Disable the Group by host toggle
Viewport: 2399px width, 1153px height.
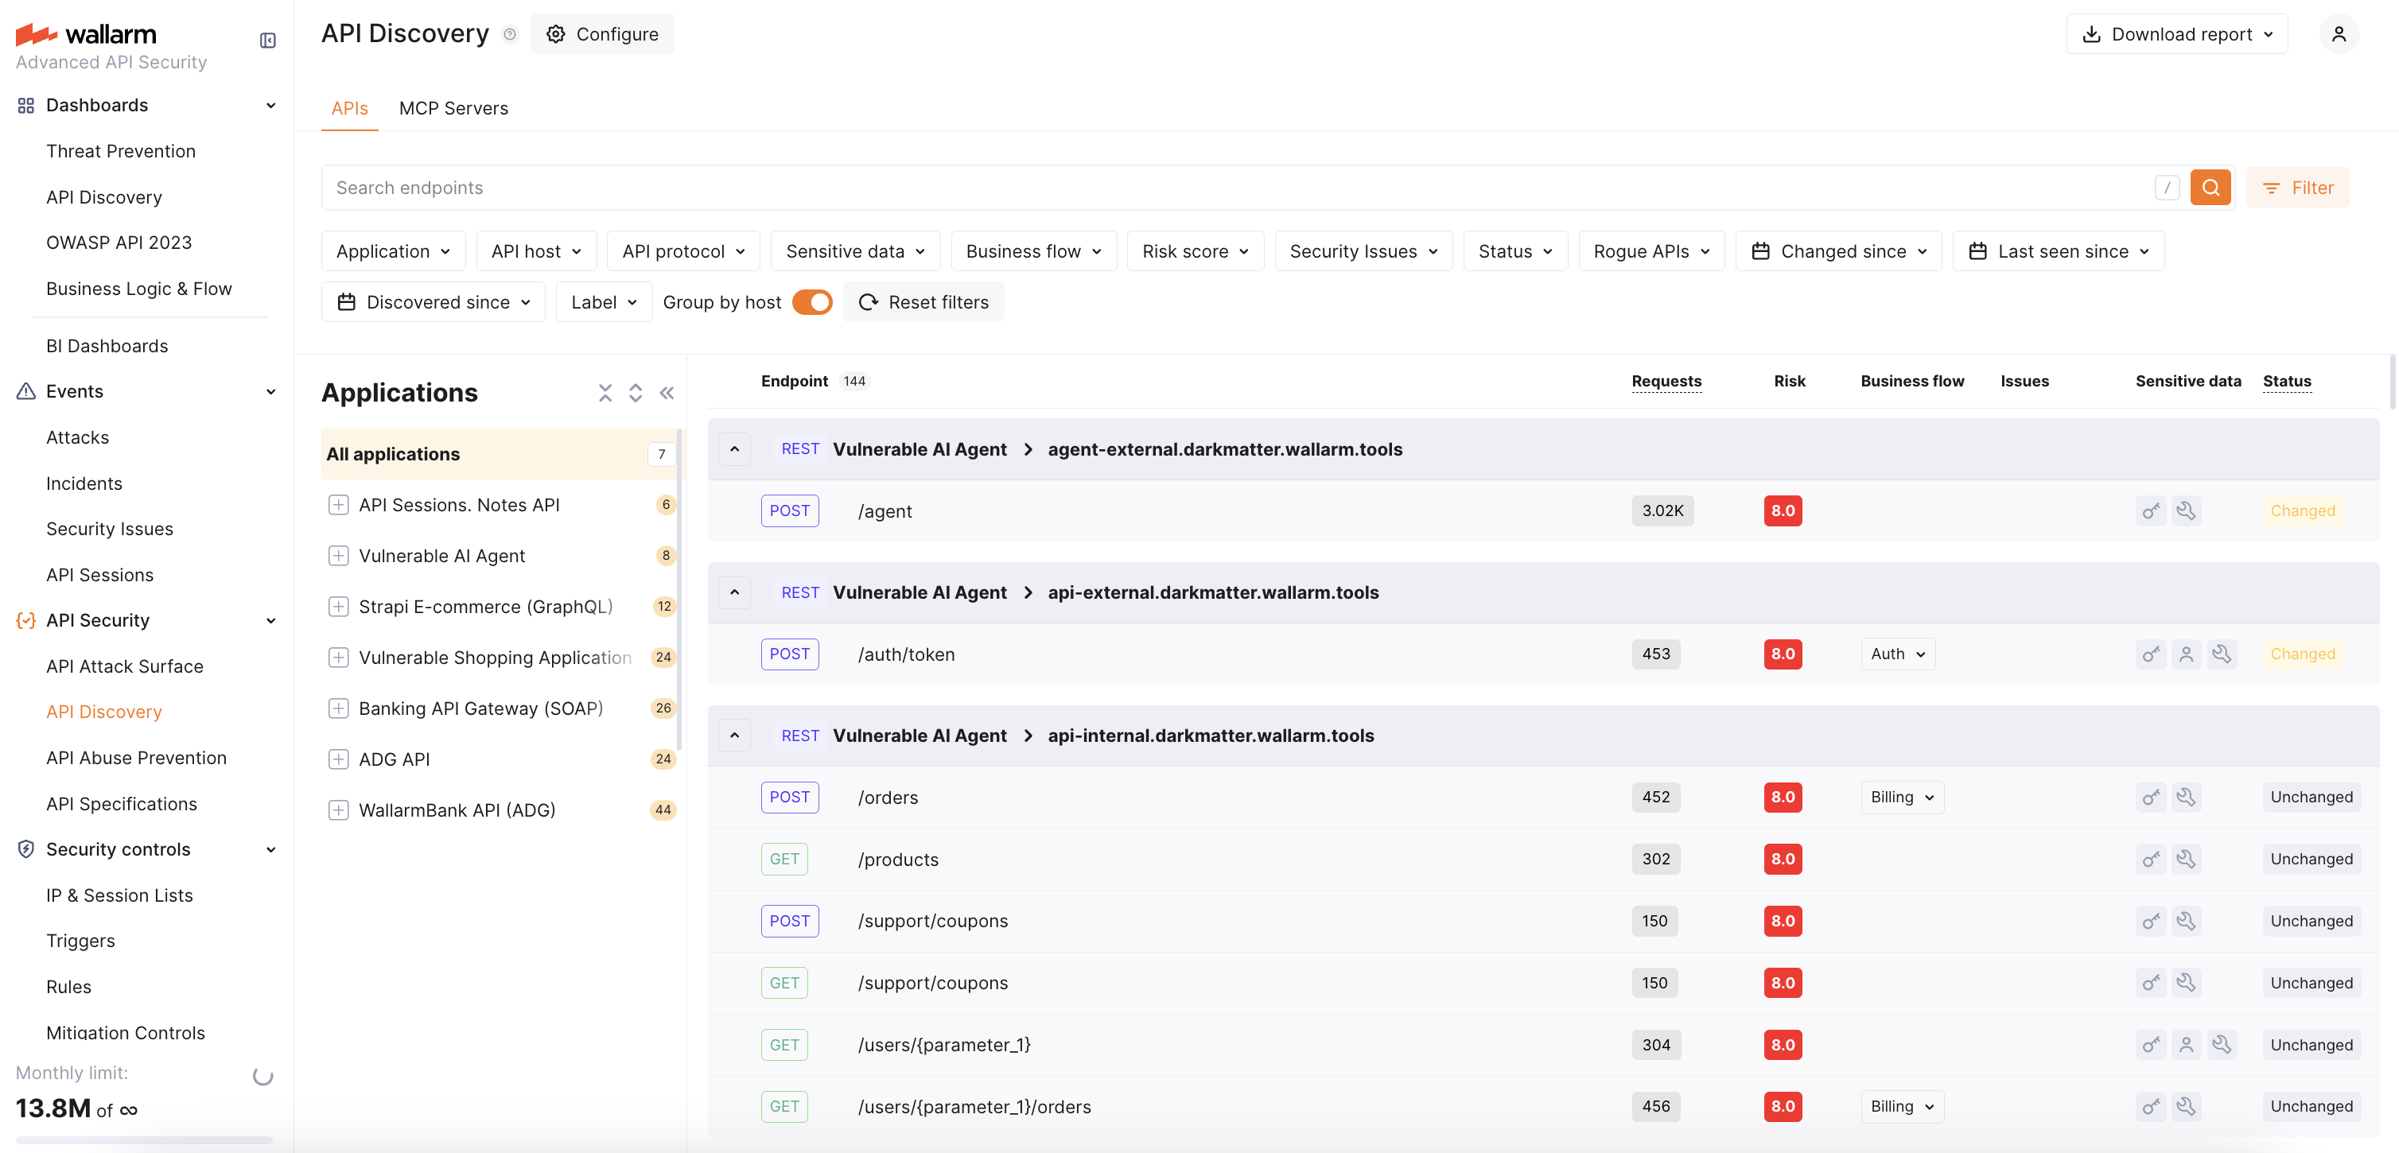coord(812,301)
